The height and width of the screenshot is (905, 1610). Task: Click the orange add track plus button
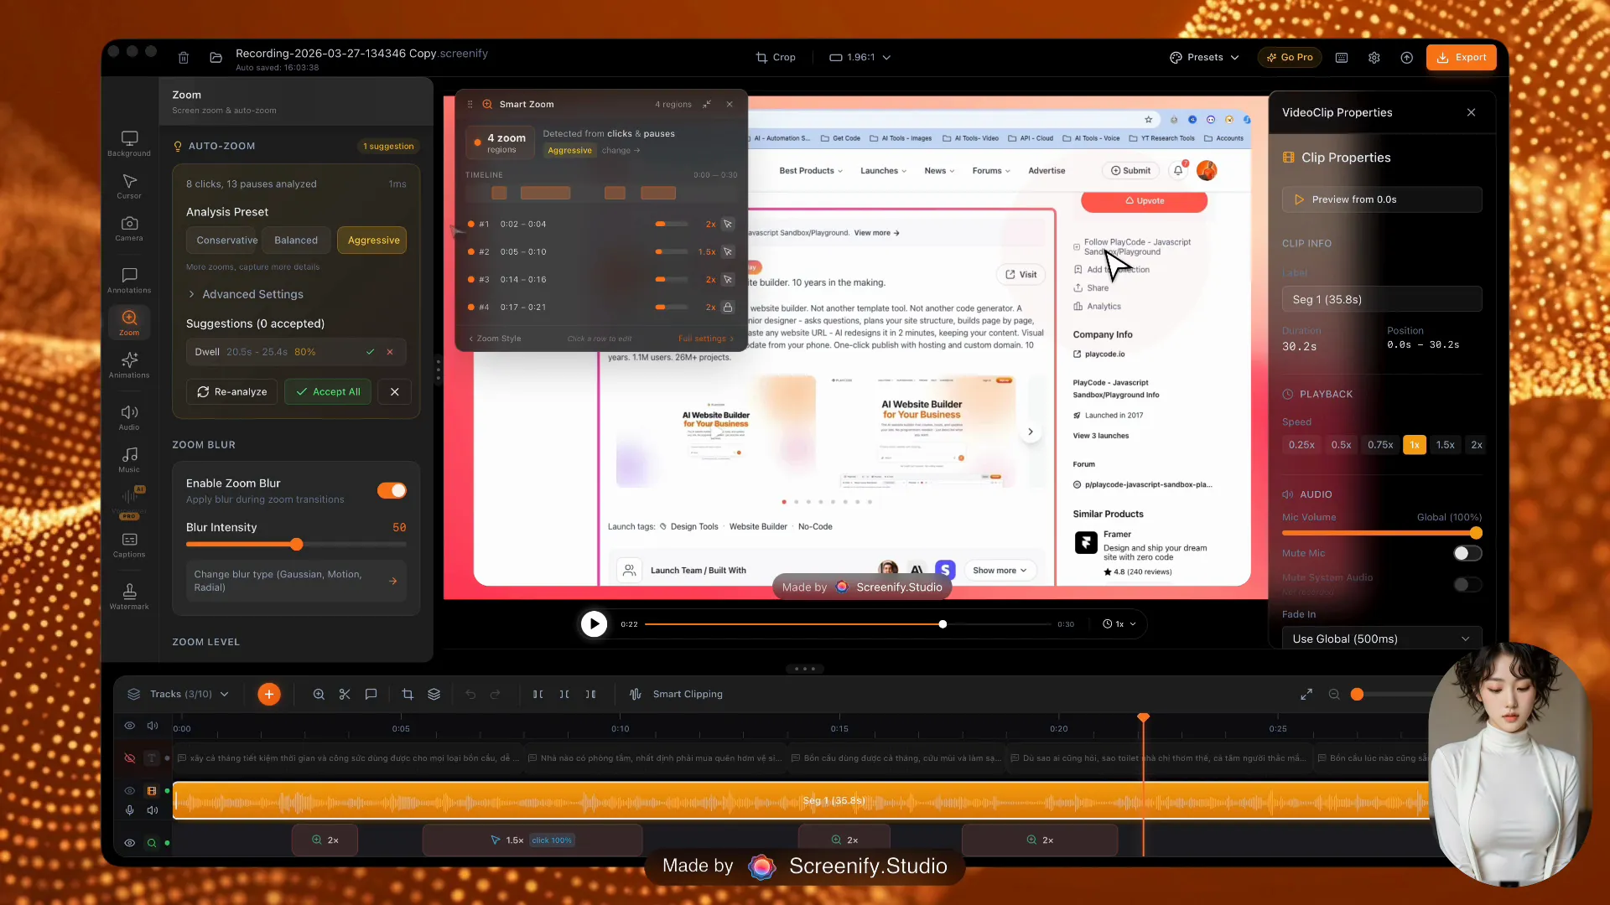click(x=269, y=694)
